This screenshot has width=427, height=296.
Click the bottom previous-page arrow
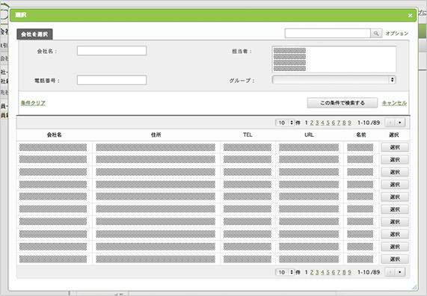tap(390, 272)
